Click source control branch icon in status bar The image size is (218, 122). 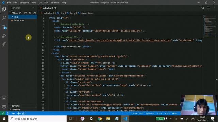[8, 113]
